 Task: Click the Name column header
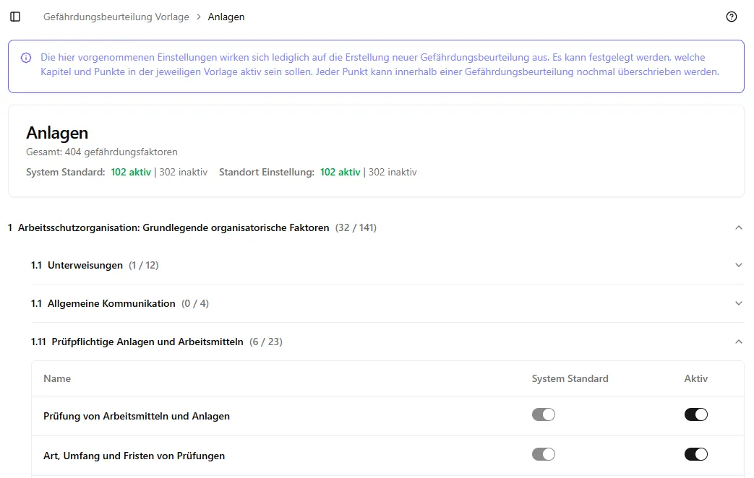pos(57,378)
